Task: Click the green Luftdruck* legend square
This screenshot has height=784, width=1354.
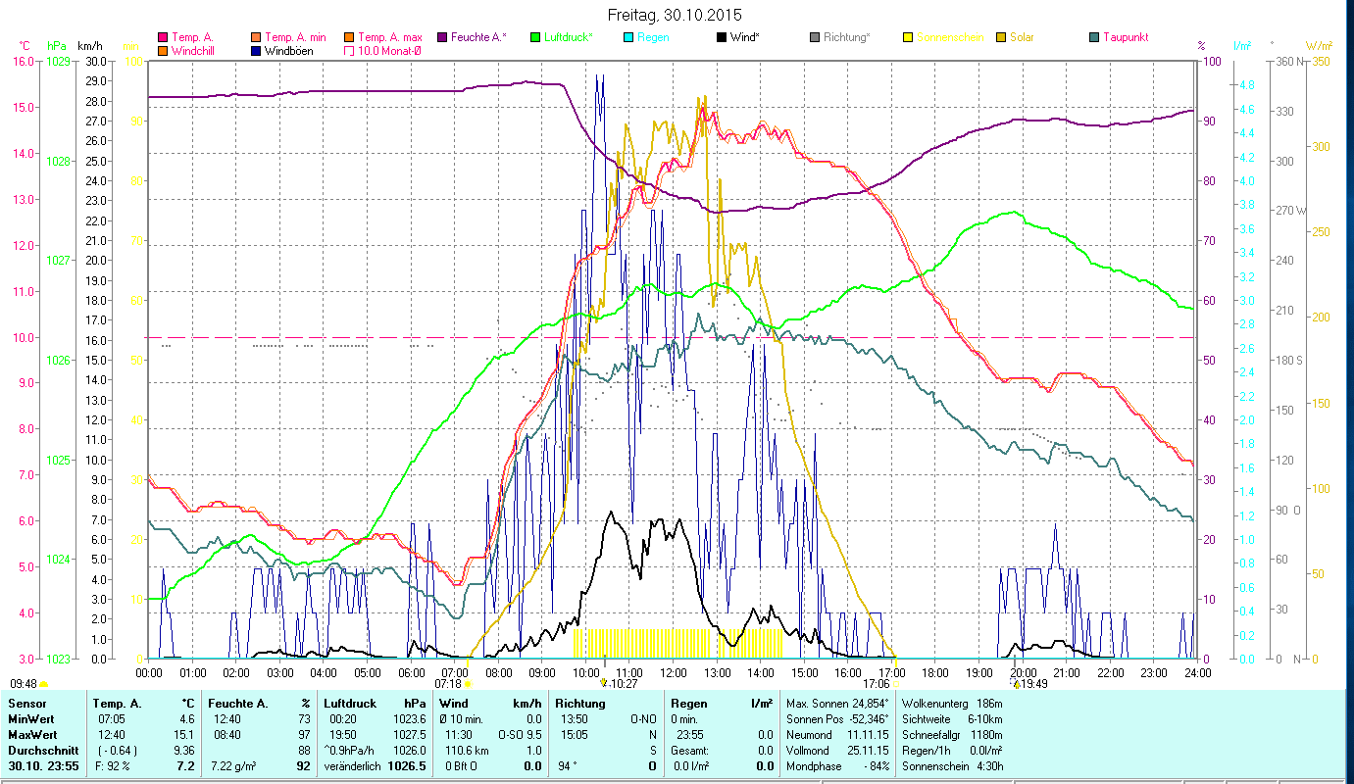Action: [x=535, y=38]
